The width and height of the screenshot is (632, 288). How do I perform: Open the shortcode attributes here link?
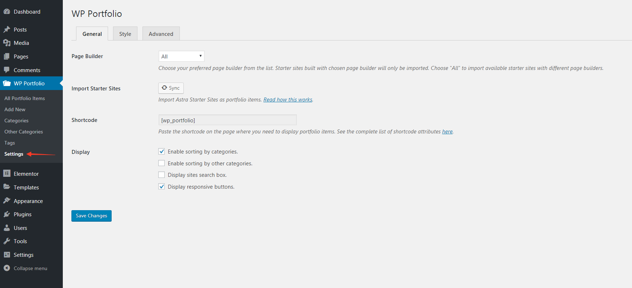pos(447,132)
